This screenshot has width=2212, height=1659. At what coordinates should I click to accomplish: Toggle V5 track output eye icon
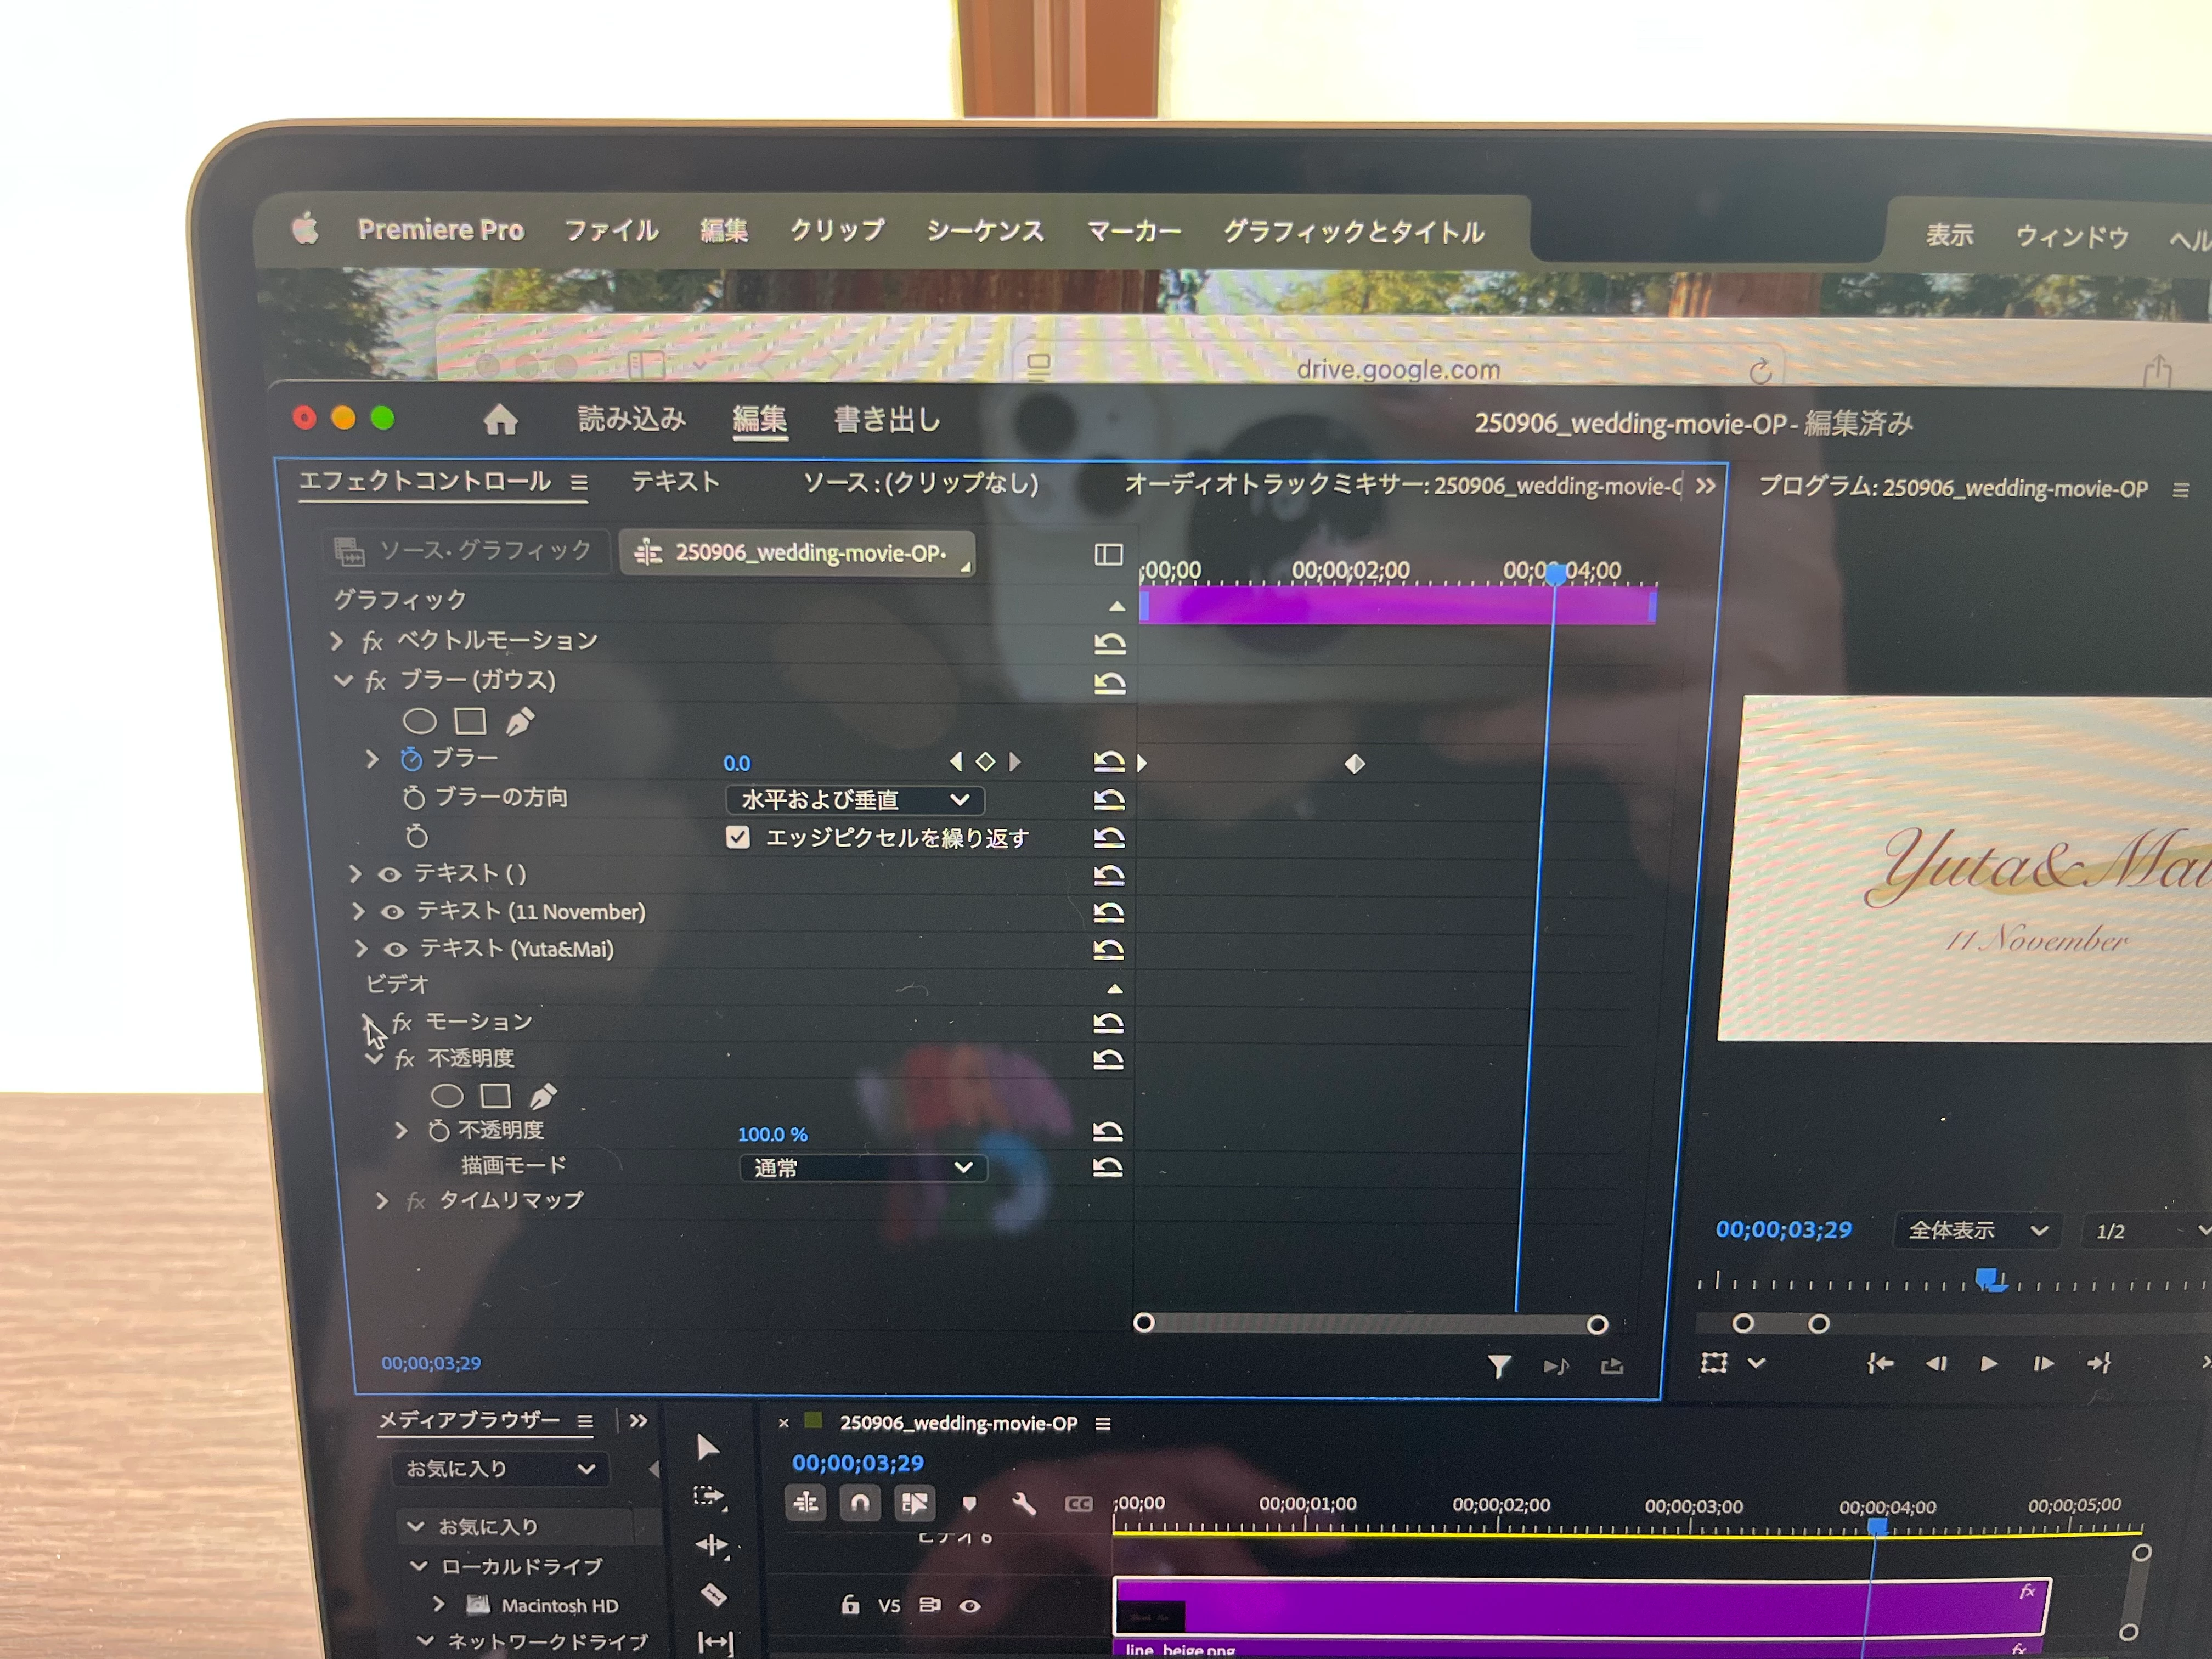tap(969, 1606)
